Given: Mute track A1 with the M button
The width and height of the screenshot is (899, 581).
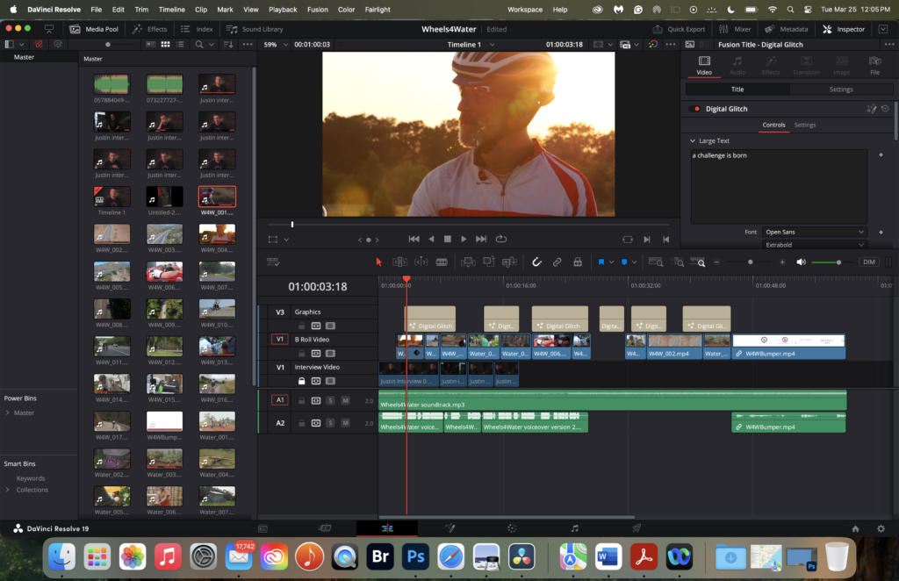Looking at the screenshot, I should [345, 400].
